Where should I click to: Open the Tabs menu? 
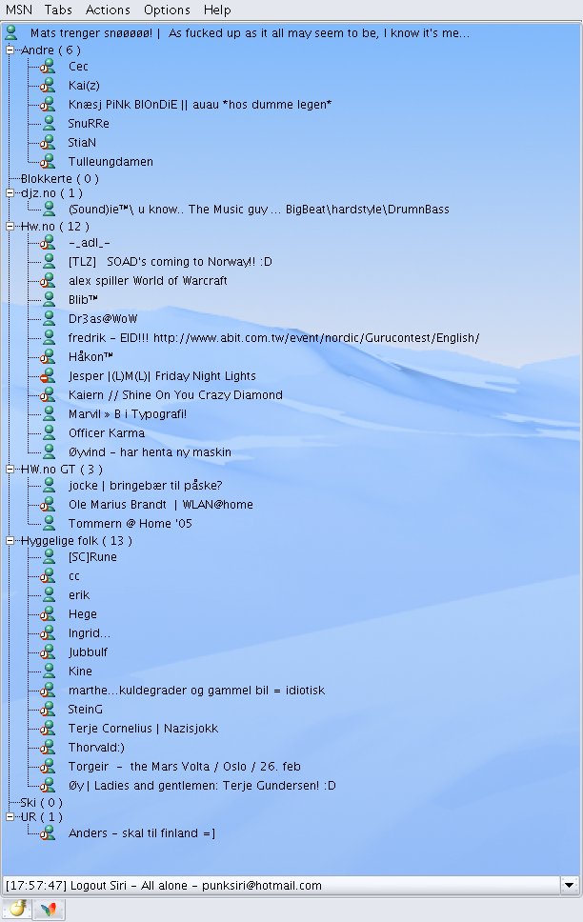[58, 10]
